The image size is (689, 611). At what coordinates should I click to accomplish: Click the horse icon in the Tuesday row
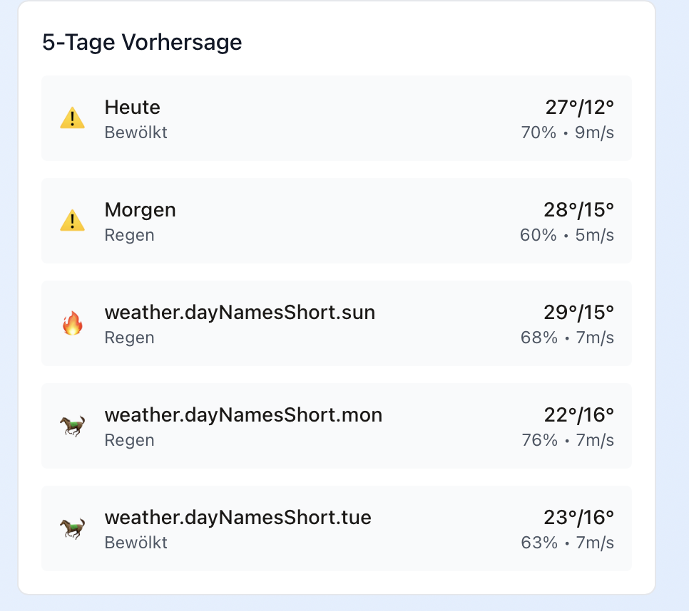coord(72,528)
